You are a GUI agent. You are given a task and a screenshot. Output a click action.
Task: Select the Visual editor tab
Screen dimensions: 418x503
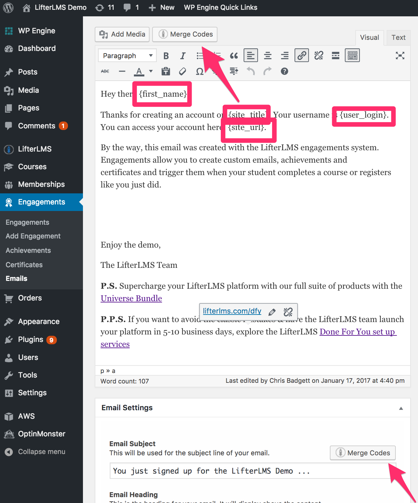tap(369, 38)
